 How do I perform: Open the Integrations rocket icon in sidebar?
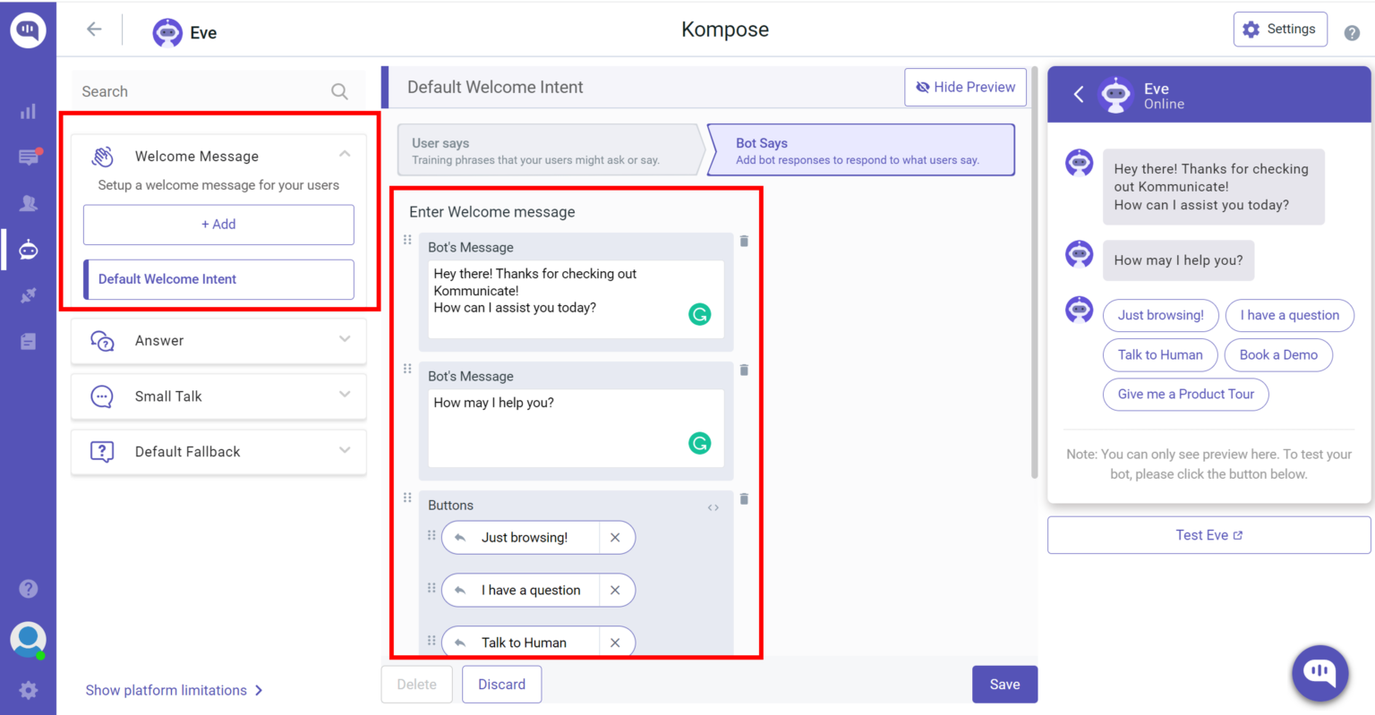[28, 294]
